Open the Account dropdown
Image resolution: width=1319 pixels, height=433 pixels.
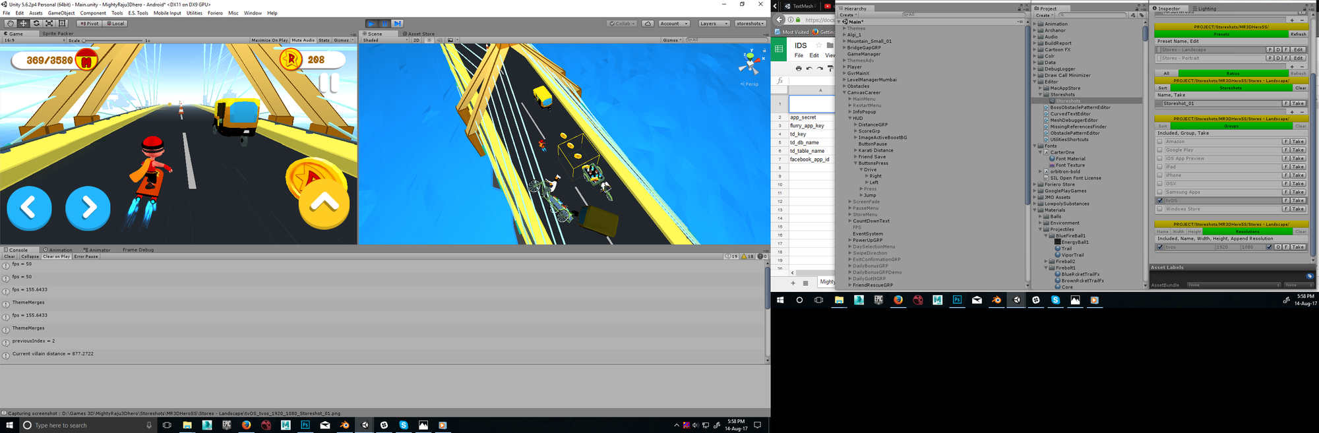(674, 23)
